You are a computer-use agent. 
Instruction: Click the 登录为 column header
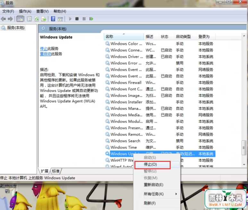pyautogui.click(x=206, y=37)
